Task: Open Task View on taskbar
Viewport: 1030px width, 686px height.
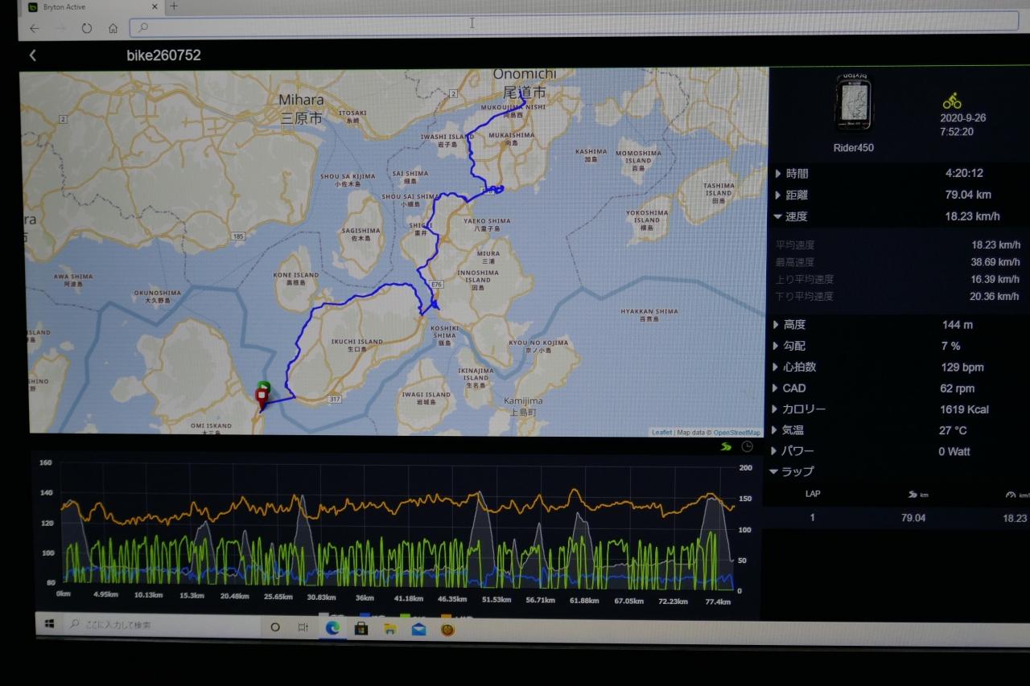Action: point(303,627)
